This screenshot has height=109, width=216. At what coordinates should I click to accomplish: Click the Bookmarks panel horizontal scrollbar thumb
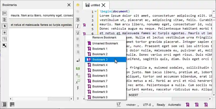pos(59,99)
